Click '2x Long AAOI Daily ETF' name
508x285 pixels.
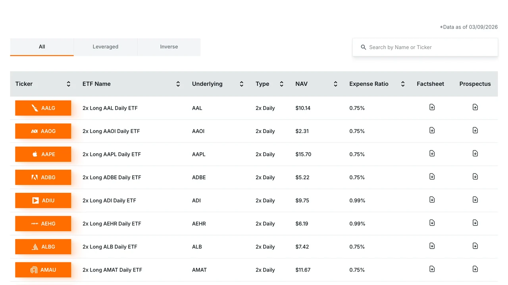click(111, 131)
